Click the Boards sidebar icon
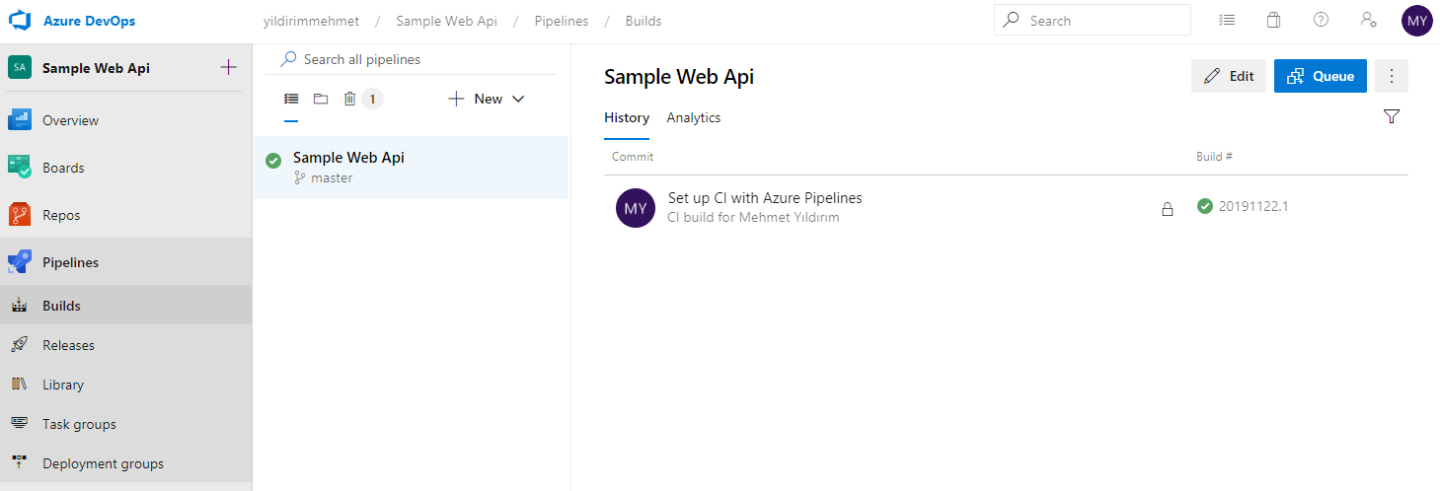 pos(20,167)
